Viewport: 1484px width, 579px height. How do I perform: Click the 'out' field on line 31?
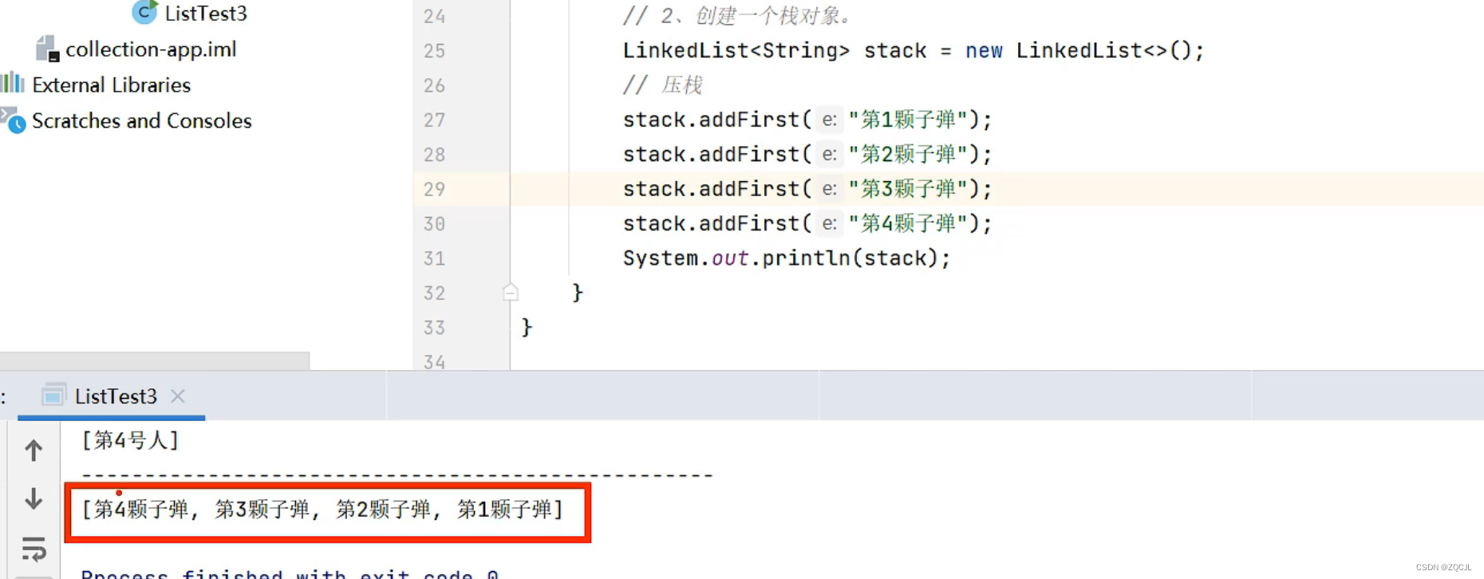click(730, 258)
